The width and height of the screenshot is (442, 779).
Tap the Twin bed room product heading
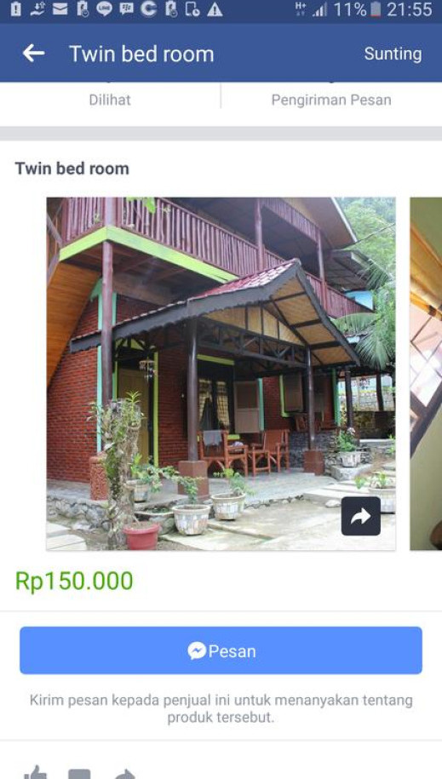pos(72,169)
